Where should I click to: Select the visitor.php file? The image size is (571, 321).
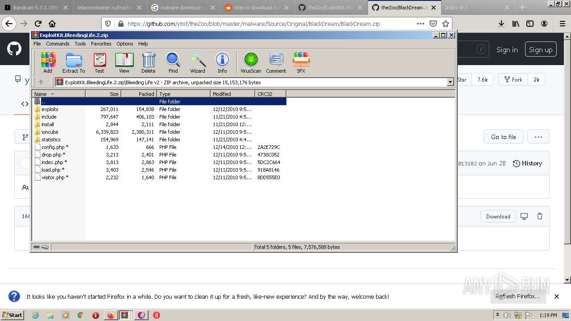[159, 177]
